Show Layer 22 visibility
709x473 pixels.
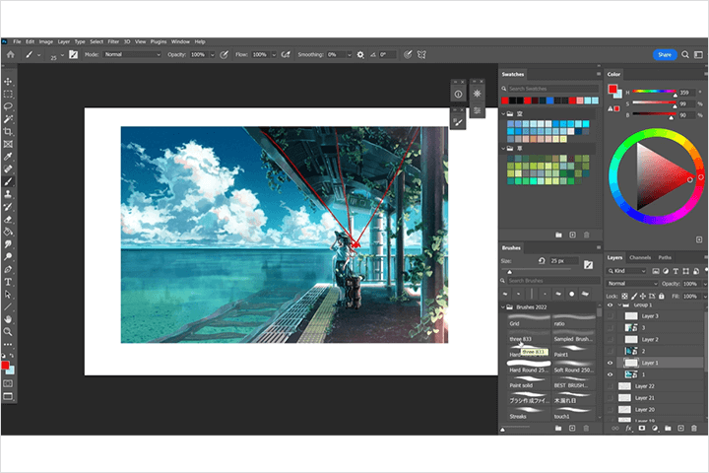click(610, 386)
